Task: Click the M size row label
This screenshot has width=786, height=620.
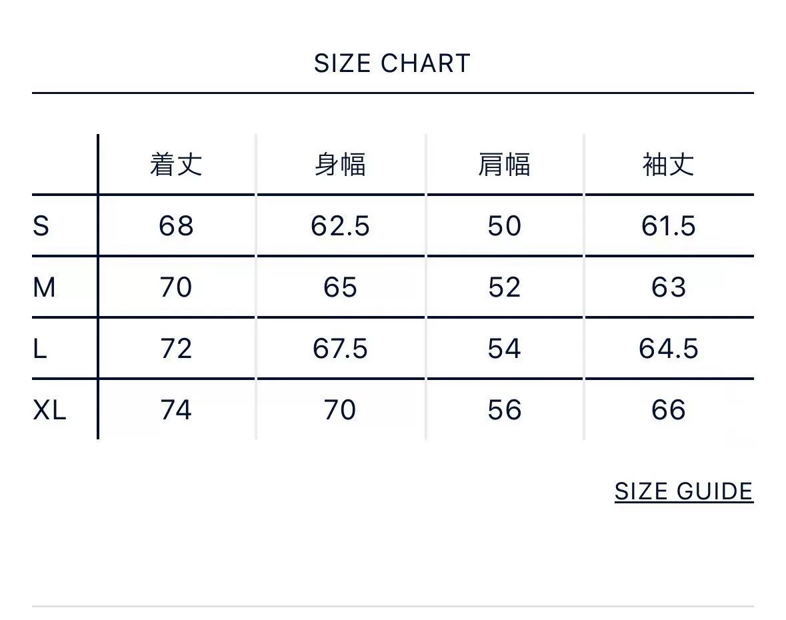Action: coord(44,288)
